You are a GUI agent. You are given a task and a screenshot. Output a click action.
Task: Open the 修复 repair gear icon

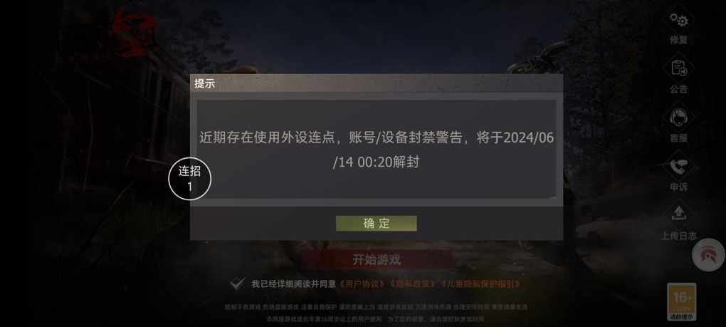[x=679, y=21]
